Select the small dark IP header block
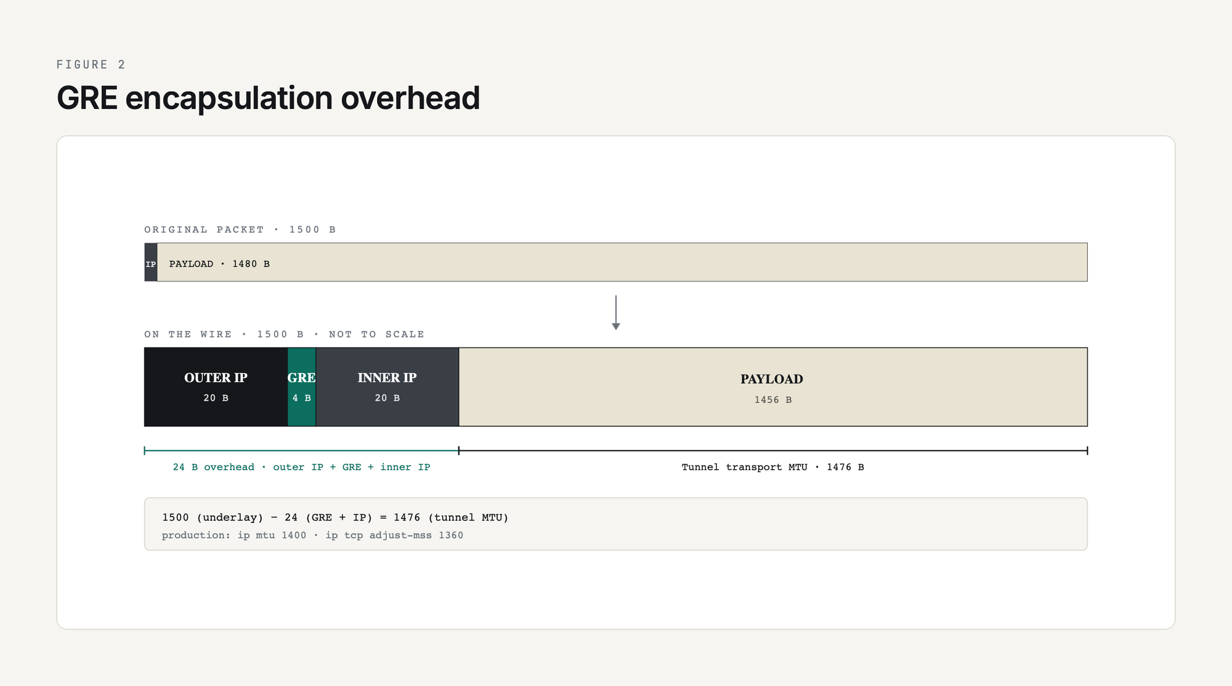Screen dimensions: 1232x686 coord(151,262)
